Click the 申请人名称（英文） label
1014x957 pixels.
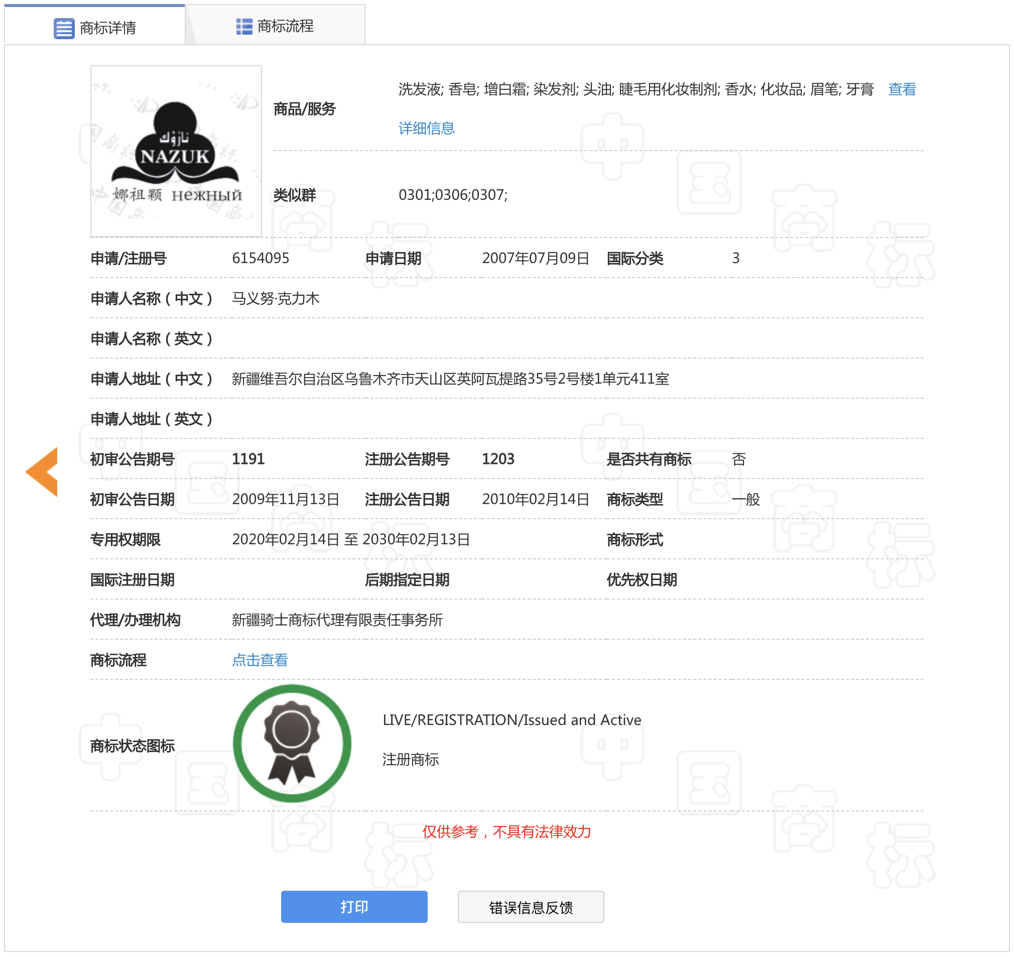click(151, 339)
